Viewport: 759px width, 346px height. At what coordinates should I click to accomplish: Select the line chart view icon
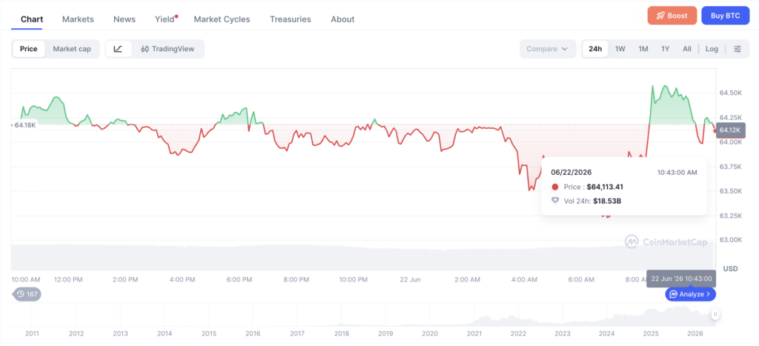118,49
